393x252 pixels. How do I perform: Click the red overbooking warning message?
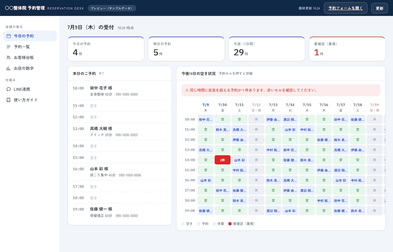(281, 90)
